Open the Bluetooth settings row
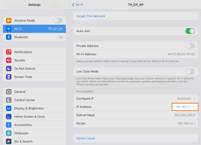 [34, 37]
